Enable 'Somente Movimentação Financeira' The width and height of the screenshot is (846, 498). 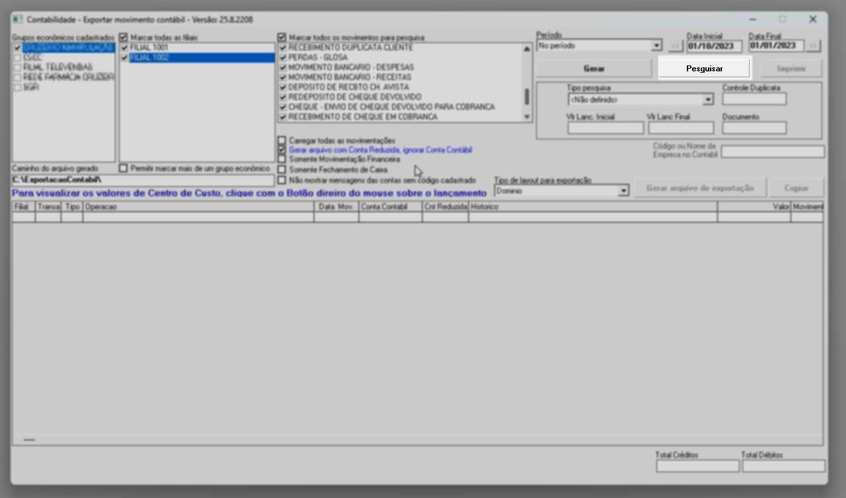point(282,159)
